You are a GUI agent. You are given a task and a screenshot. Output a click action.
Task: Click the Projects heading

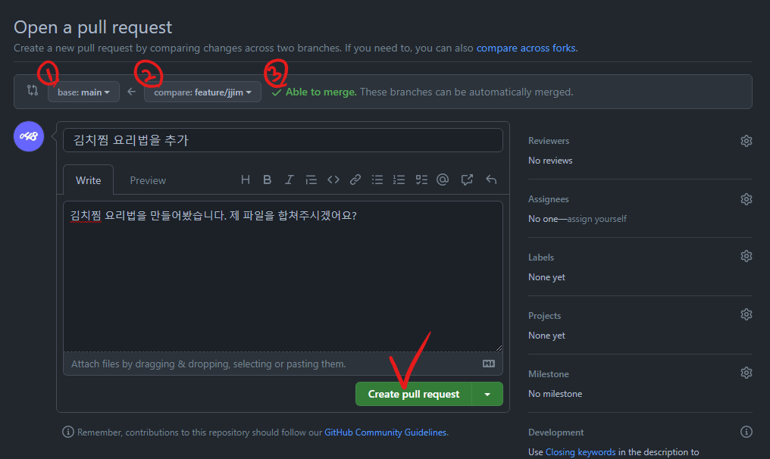click(x=545, y=316)
